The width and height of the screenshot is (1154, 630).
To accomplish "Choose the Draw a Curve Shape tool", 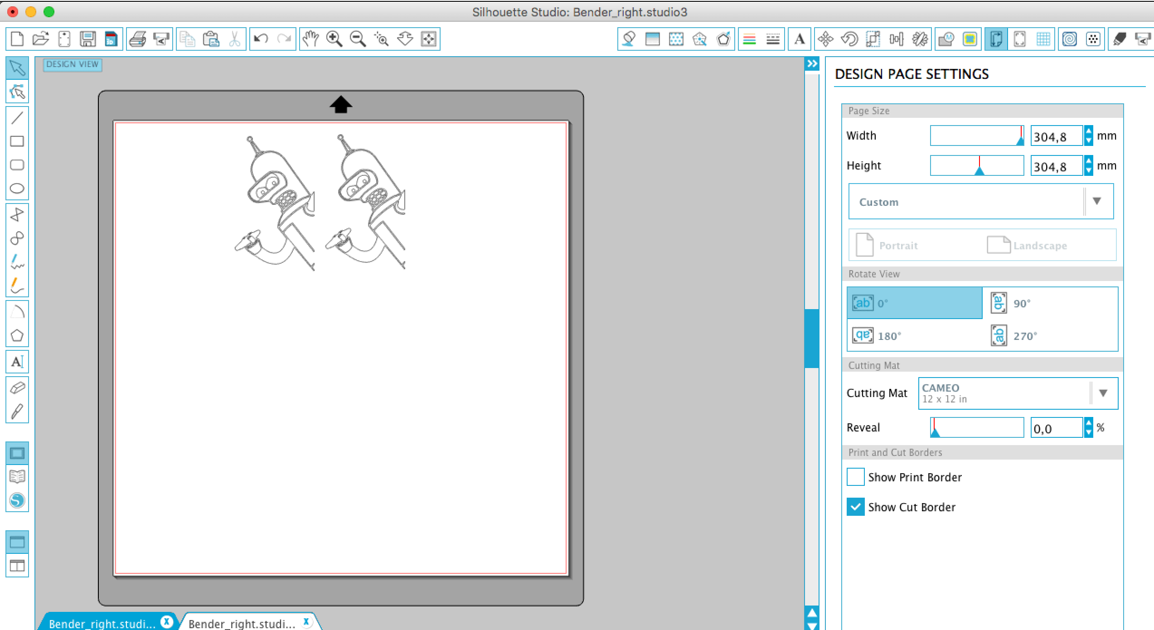I will point(17,238).
